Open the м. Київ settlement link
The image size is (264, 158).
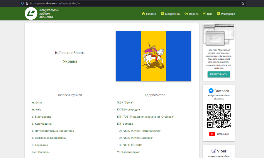click(x=37, y=110)
